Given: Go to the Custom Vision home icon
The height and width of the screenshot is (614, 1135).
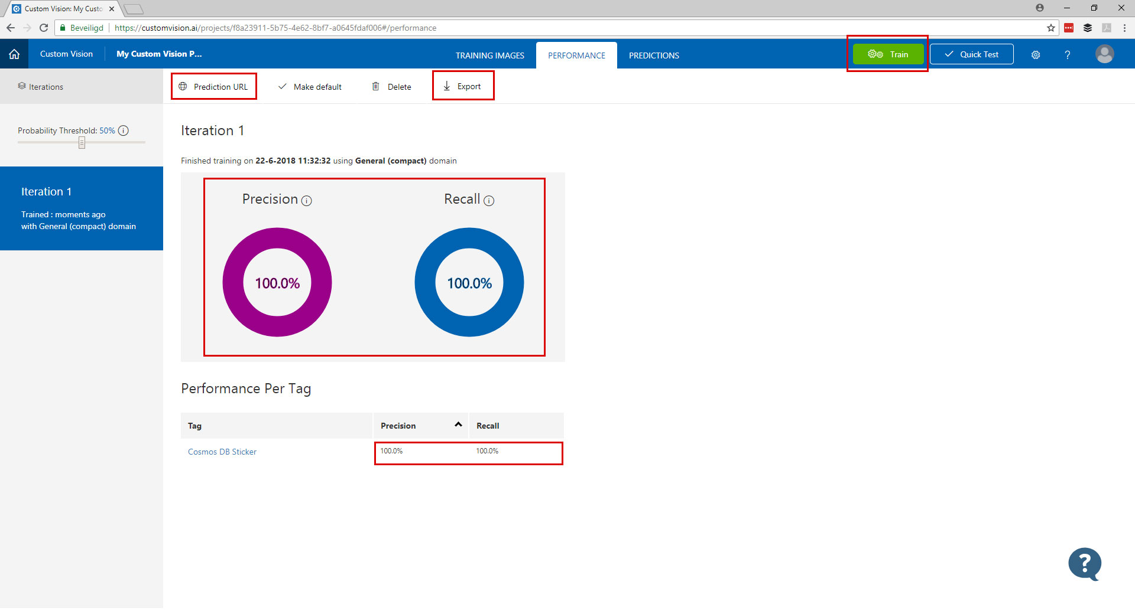Looking at the screenshot, I should point(14,54).
